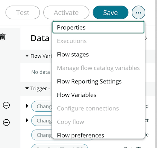Screen dimensions: 157x148
Task: Click the Test button
Action: (x=23, y=12)
